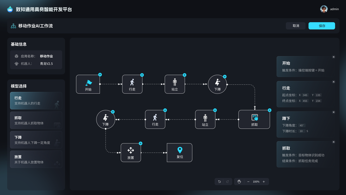
Task: Open the admin user avatar
Action: pos(324,9)
